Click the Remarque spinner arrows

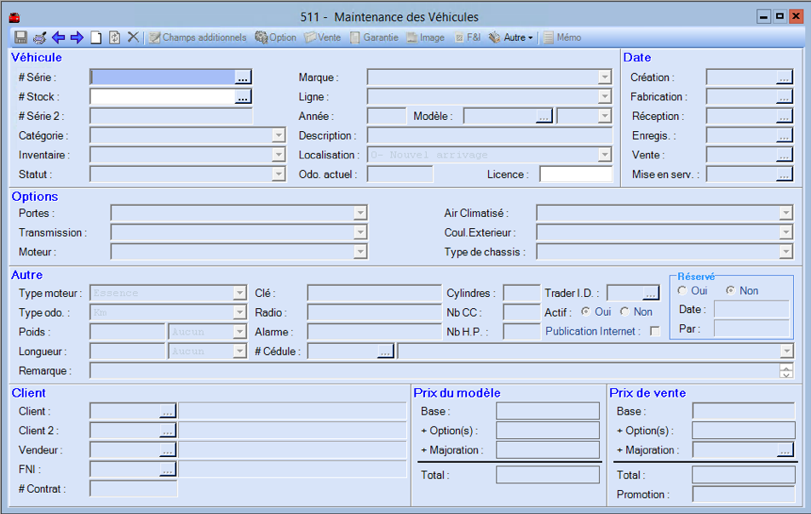click(x=786, y=371)
